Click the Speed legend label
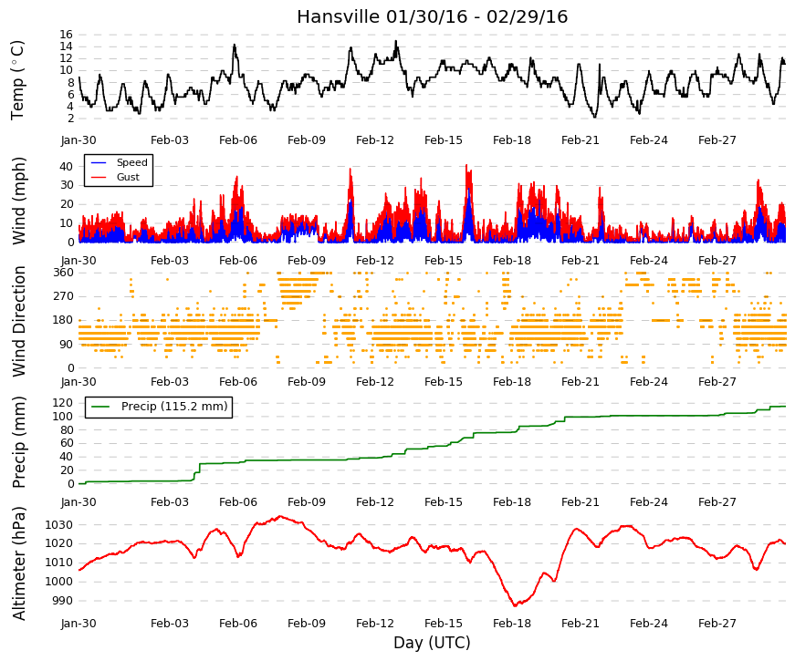The height and width of the screenshot is (661, 795). coord(131,162)
